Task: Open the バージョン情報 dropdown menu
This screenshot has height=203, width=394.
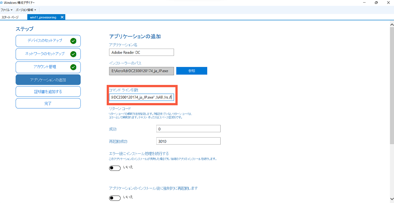Action: coord(25,10)
